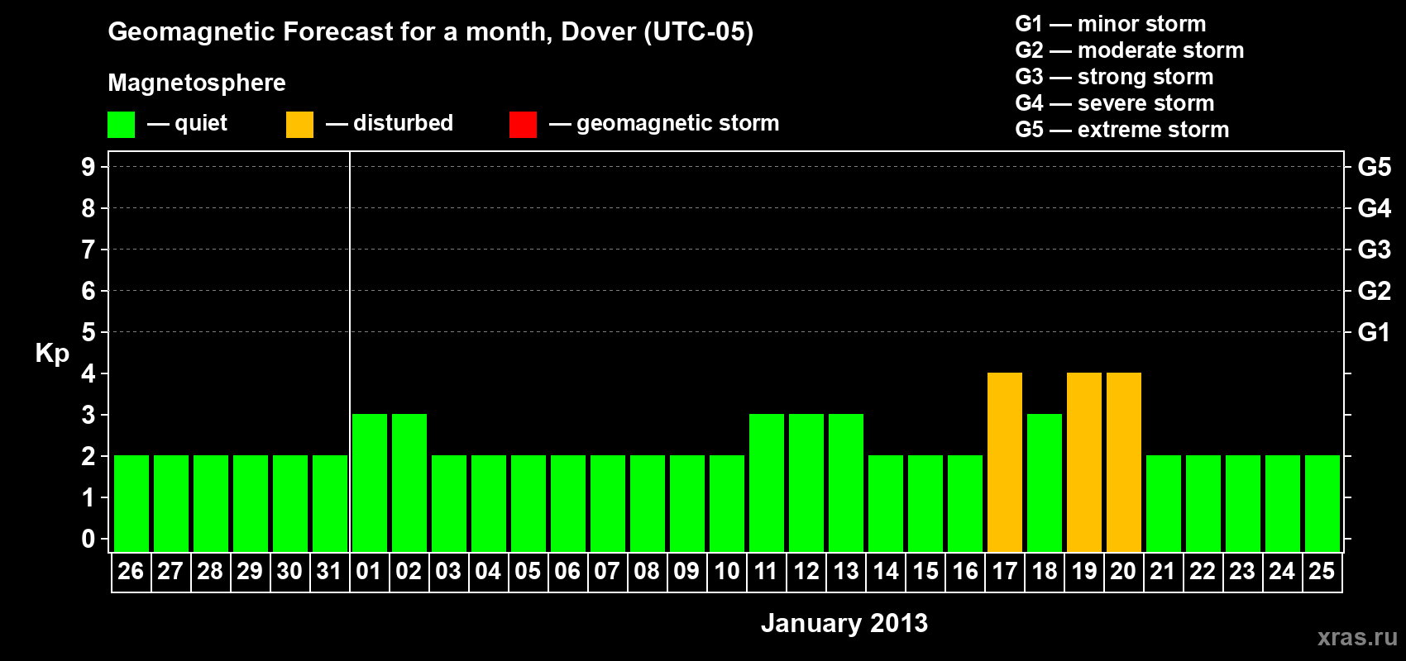The image size is (1406, 661).
Task: Select the orange bar for January 17
Action: point(1005,462)
